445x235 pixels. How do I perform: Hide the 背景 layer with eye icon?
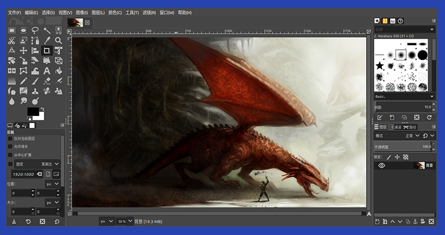[x=382, y=165]
